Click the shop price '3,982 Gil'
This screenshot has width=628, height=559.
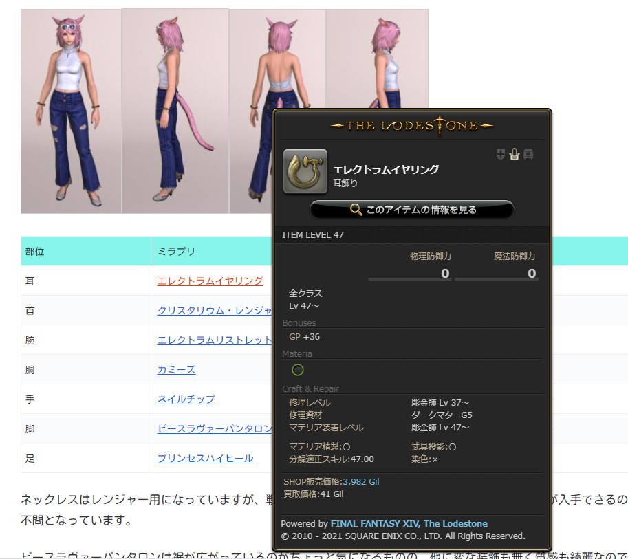pos(361,482)
